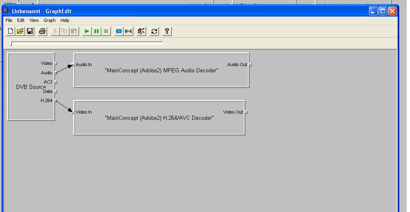
Task: Click the remote graph connect icon
Action: [141, 31]
